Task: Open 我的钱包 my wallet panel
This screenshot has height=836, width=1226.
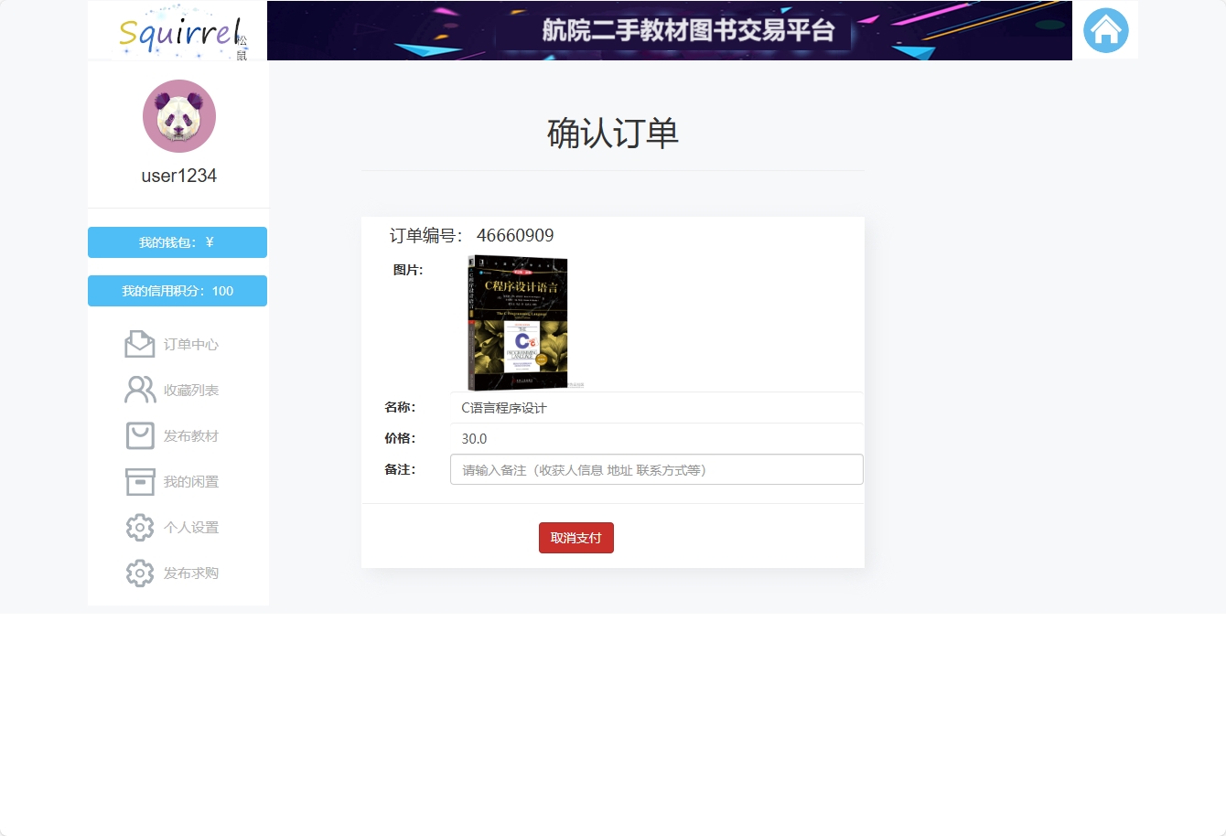Action: pos(177,241)
